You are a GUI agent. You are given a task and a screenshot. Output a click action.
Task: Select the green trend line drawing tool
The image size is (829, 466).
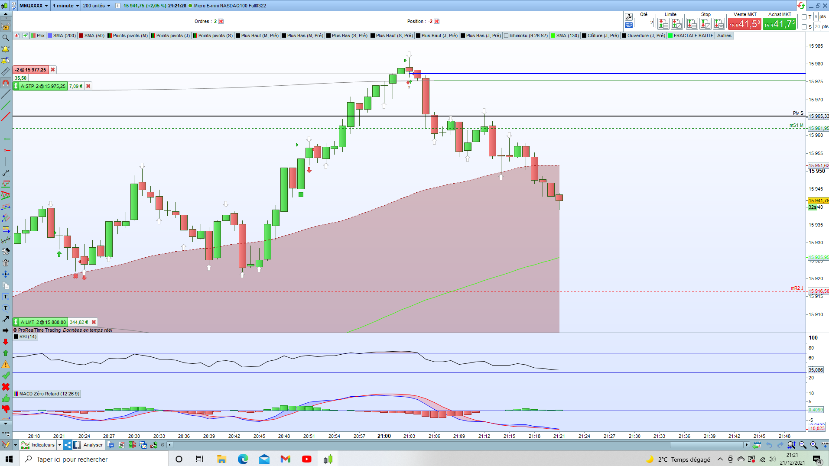pyautogui.click(x=6, y=105)
